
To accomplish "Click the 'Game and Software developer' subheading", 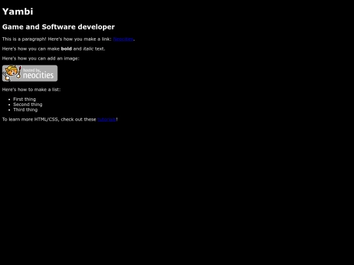I will pos(58,27).
